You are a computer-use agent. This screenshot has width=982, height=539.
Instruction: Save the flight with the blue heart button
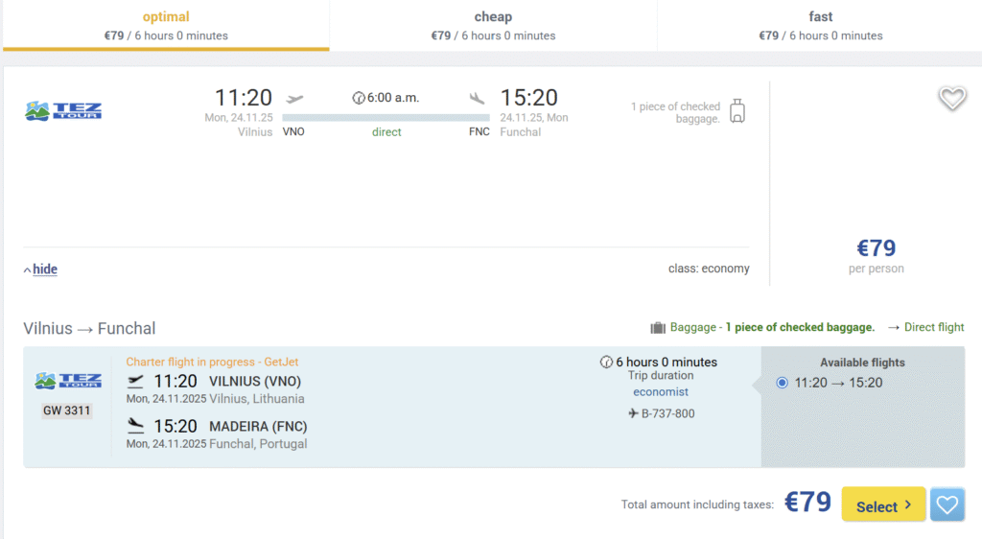947,504
